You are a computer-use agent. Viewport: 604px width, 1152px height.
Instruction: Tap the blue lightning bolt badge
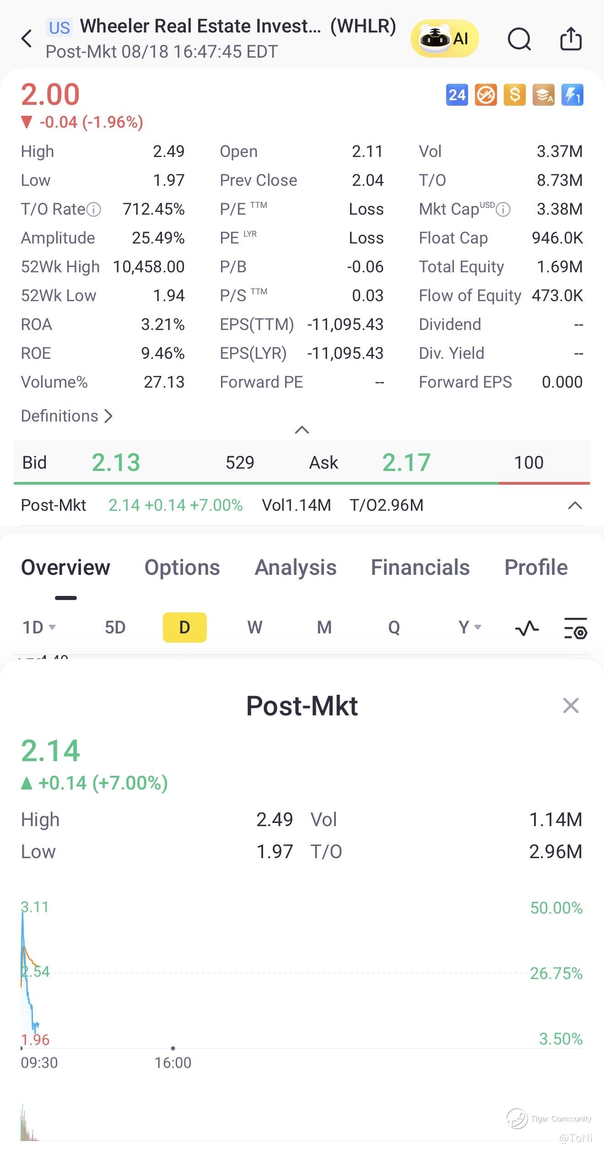coord(572,95)
